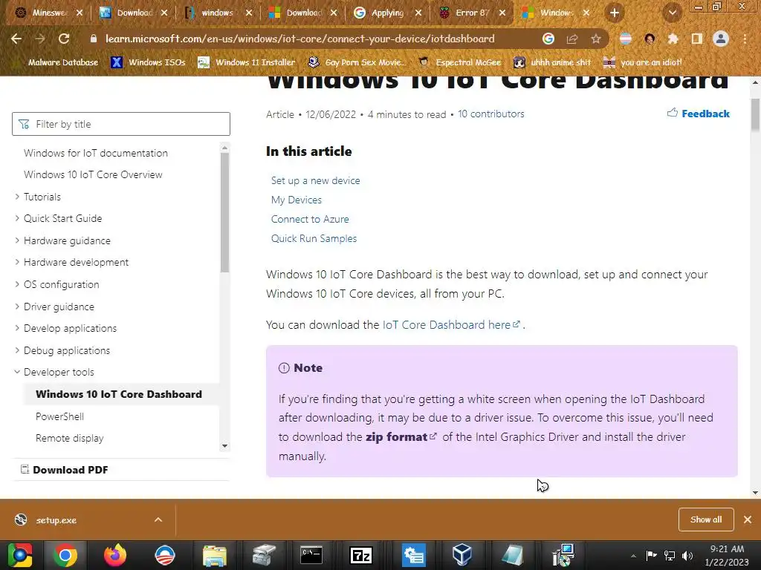Screen dimensions: 761x570
Task: Toggle the browser side panel icon
Action: [x=696, y=39]
